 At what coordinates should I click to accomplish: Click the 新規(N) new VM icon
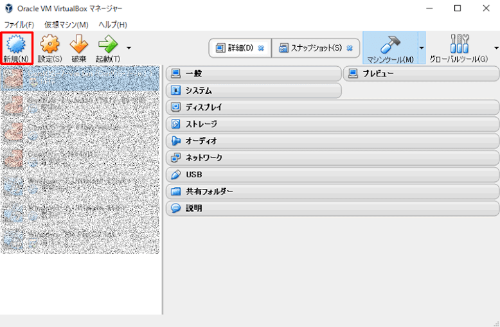[x=16, y=44]
